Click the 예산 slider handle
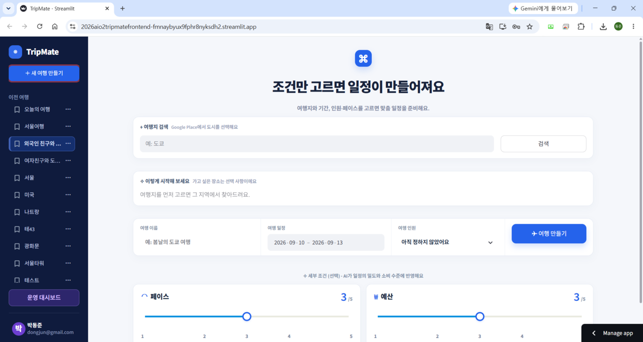Screen dimensions: 643x342 tap(480, 316)
